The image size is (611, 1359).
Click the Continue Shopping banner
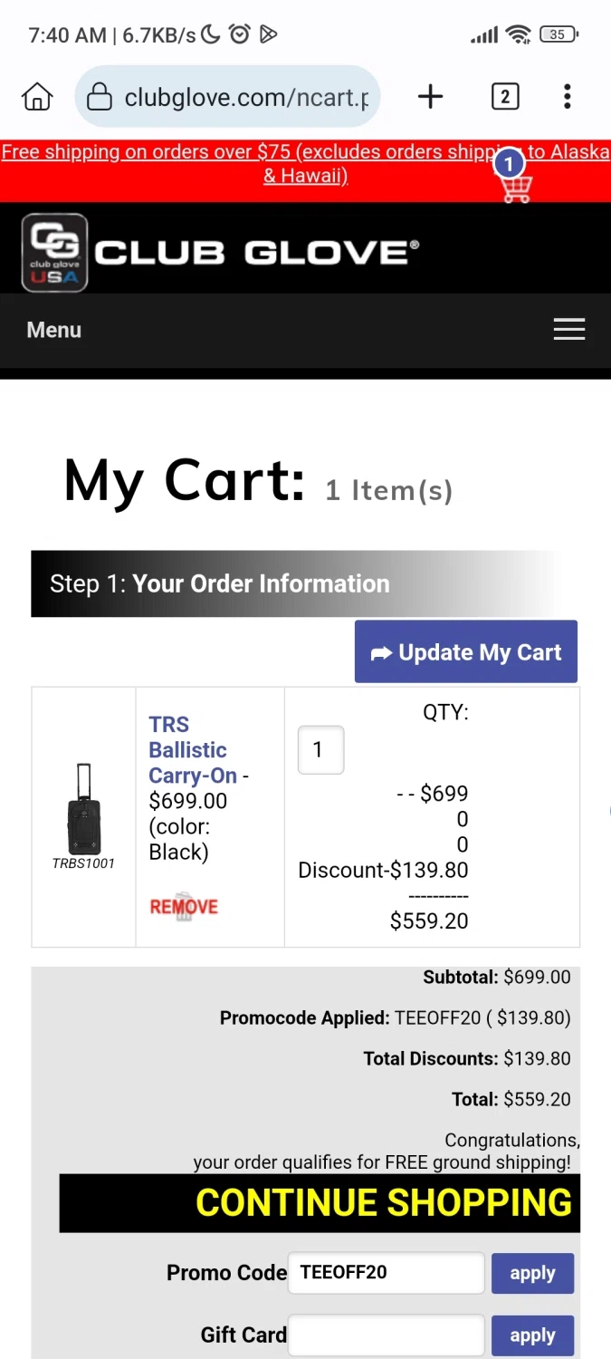(x=320, y=1203)
